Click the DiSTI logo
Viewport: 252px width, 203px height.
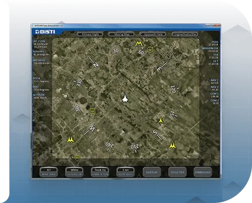pyautogui.click(x=45, y=32)
